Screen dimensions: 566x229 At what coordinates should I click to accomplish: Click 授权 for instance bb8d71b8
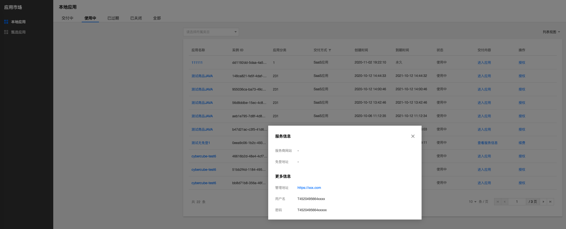[522, 183]
